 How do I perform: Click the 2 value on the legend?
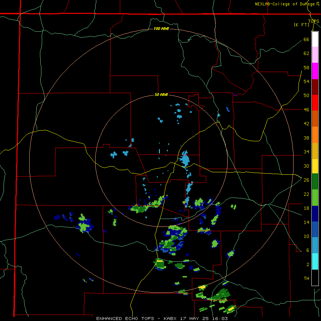click(x=307, y=265)
